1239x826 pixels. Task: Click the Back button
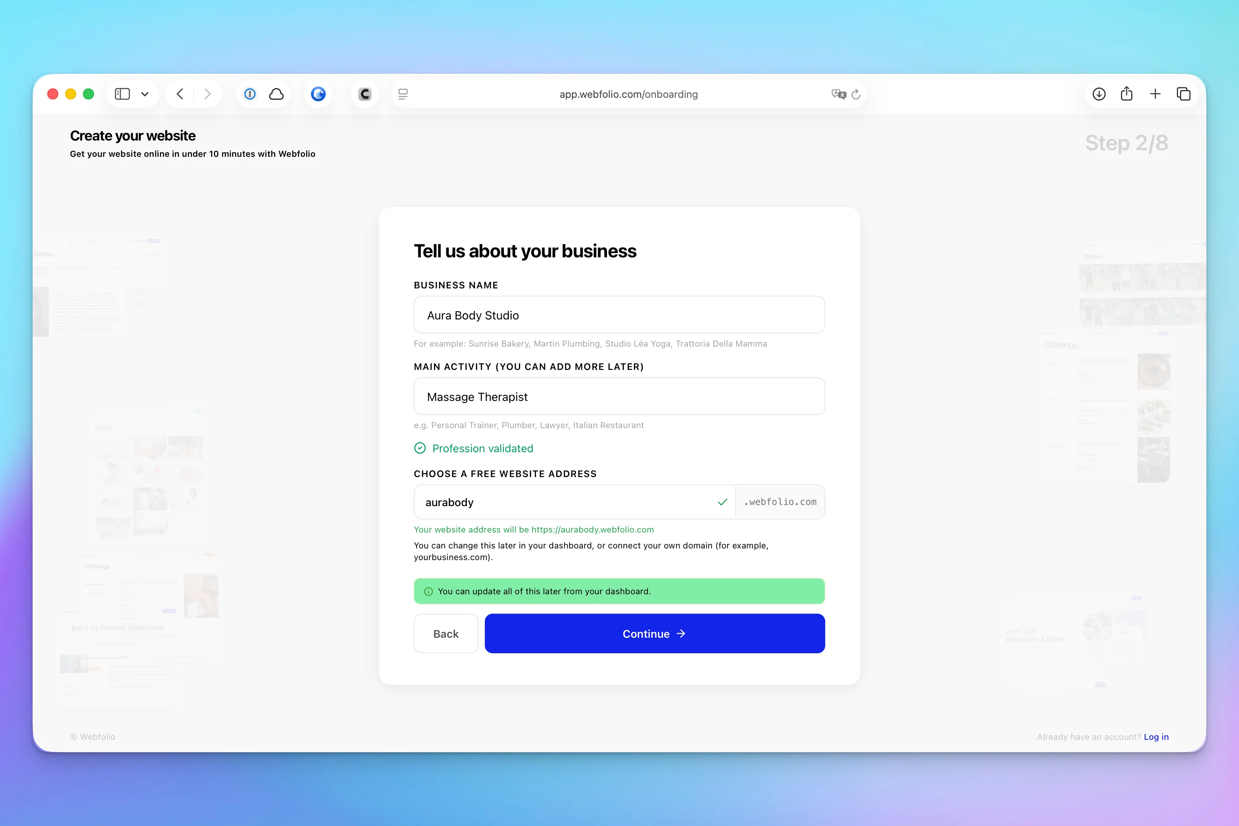click(x=446, y=634)
